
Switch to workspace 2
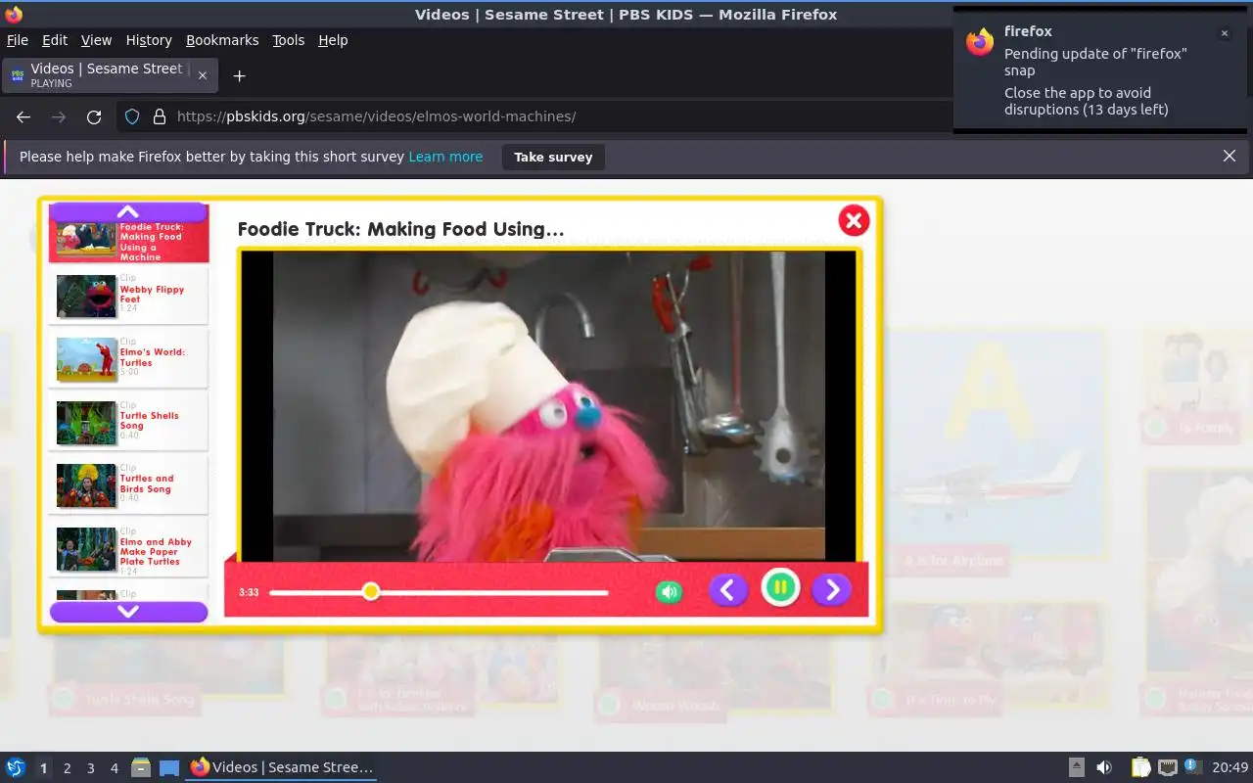pyautogui.click(x=67, y=768)
